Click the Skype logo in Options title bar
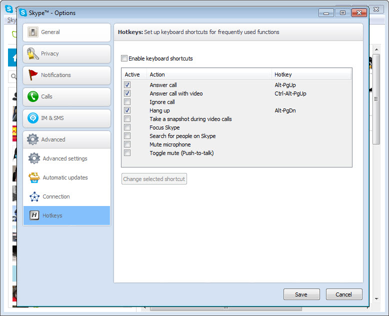The width and height of the screenshot is (389, 316). point(23,12)
